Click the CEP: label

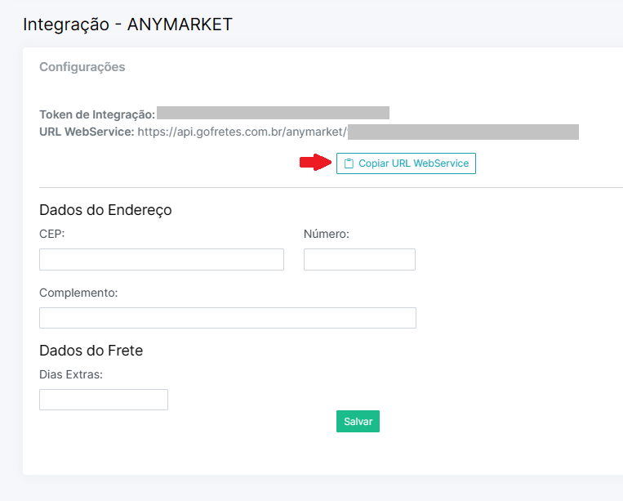coord(51,234)
